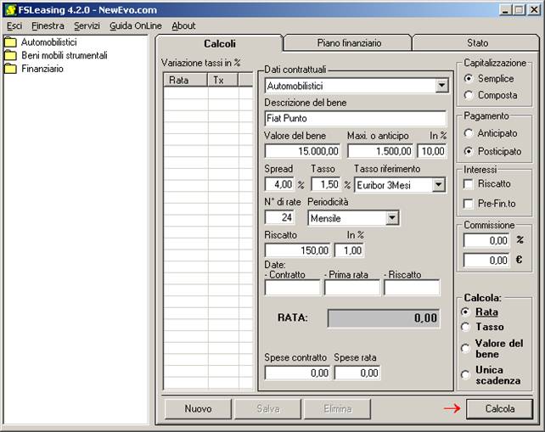545x432 pixels.
Task: Click the Rata column header
Action: click(x=185, y=80)
